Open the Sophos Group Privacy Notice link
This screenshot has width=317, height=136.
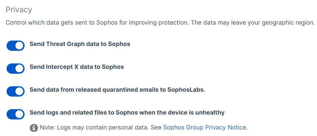click(x=204, y=127)
